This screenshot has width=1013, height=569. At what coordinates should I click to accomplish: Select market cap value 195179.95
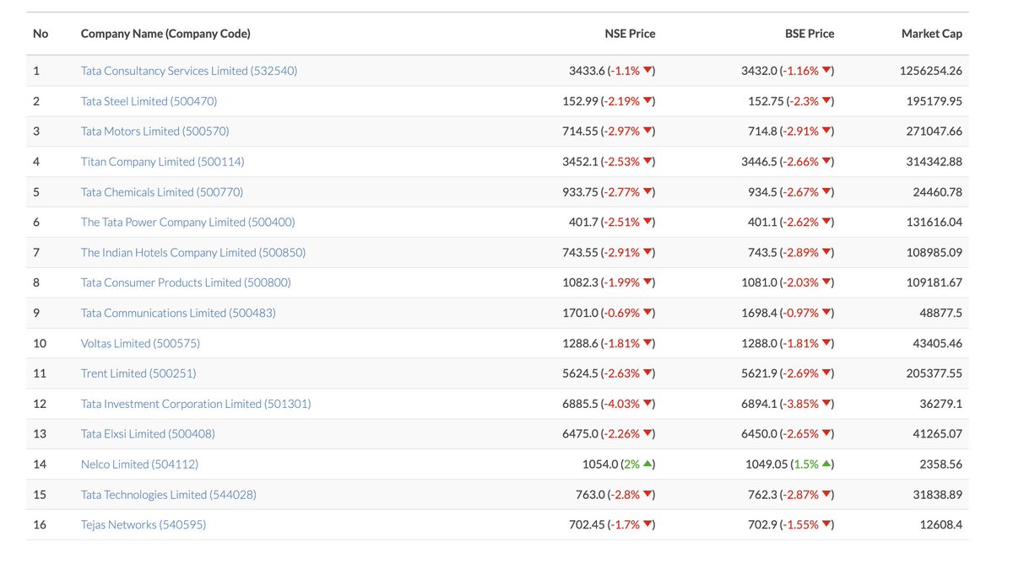(x=934, y=101)
